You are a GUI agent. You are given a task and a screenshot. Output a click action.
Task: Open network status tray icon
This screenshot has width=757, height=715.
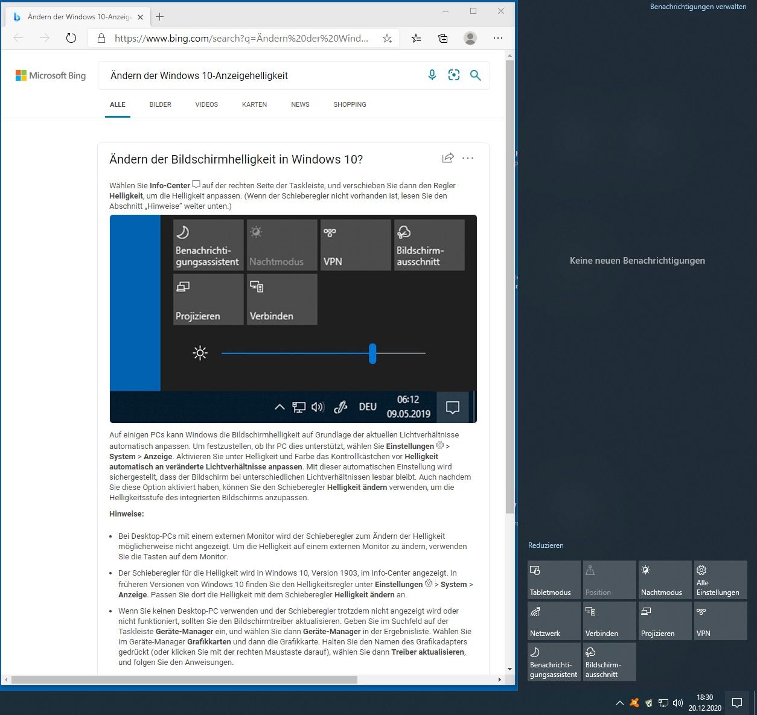663,703
